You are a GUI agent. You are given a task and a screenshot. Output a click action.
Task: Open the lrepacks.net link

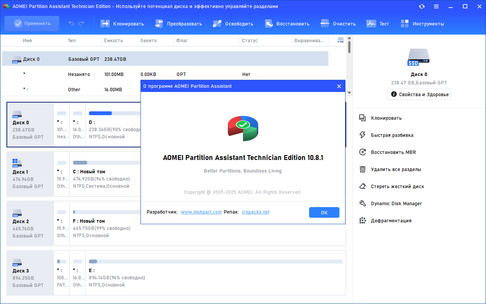click(x=256, y=212)
